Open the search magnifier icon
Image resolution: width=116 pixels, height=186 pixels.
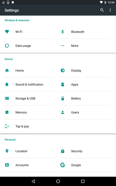(102, 10)
